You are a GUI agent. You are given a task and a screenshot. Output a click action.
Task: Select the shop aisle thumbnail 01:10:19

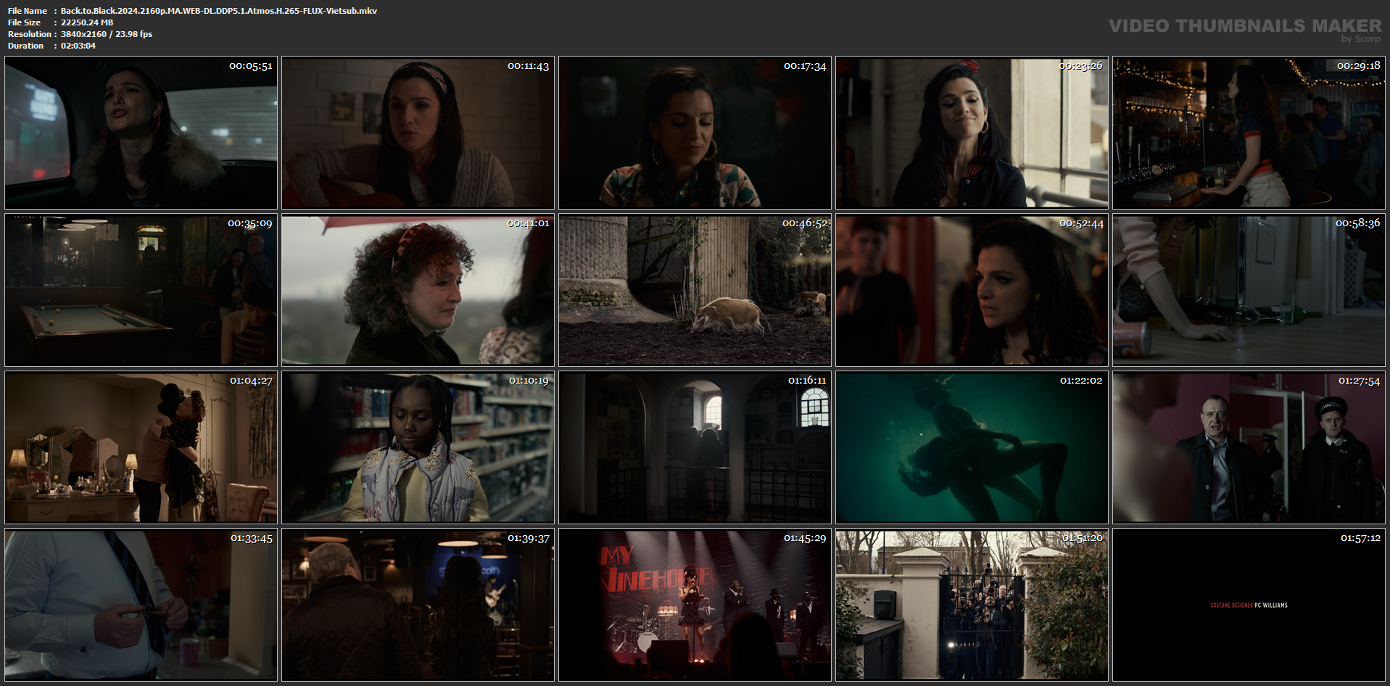pos(418,447)
